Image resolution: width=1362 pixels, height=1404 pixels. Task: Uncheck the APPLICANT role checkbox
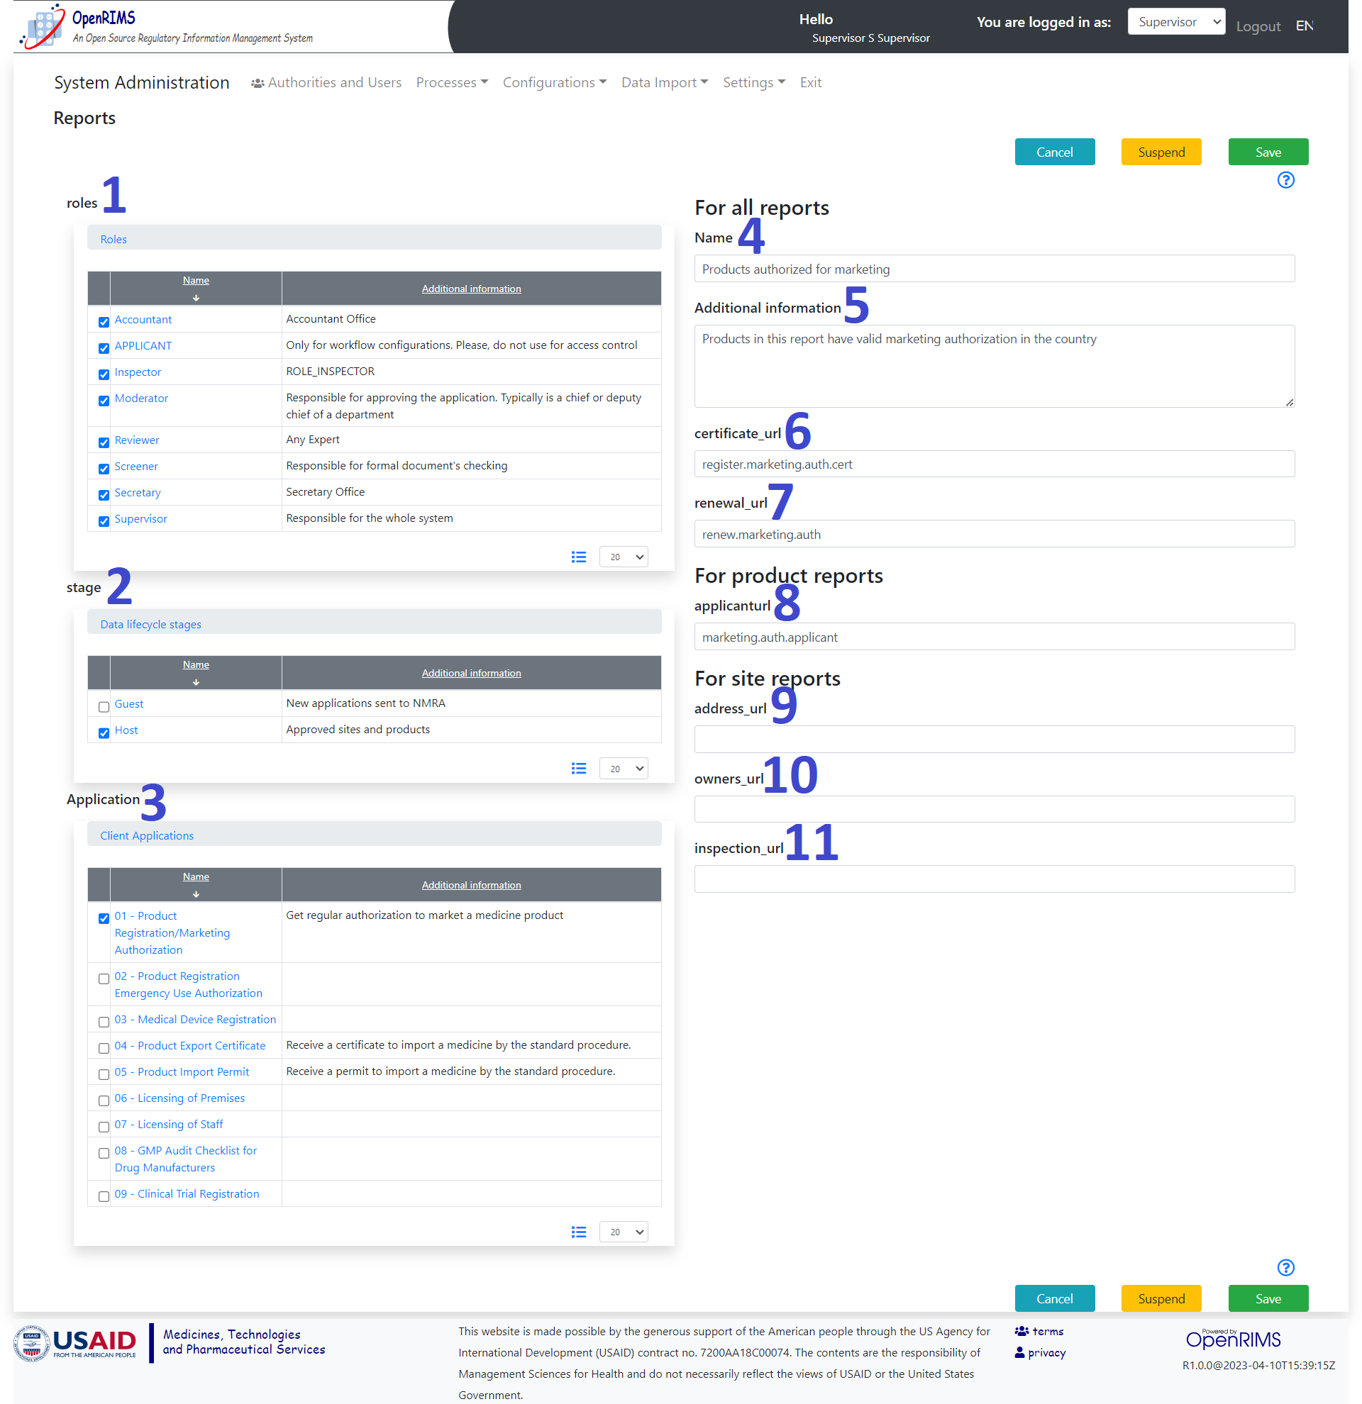tap(104, 348)
